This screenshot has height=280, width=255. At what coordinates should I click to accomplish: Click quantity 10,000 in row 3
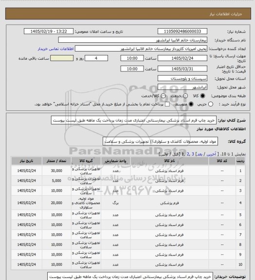tap(56, 191)
